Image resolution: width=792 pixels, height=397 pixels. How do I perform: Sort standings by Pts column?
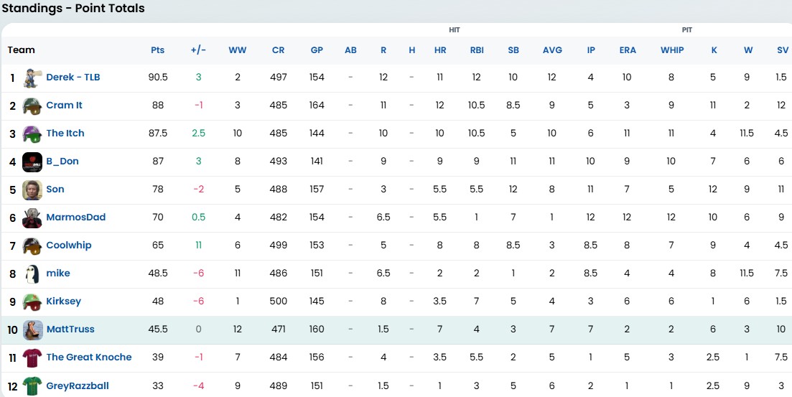158,50
